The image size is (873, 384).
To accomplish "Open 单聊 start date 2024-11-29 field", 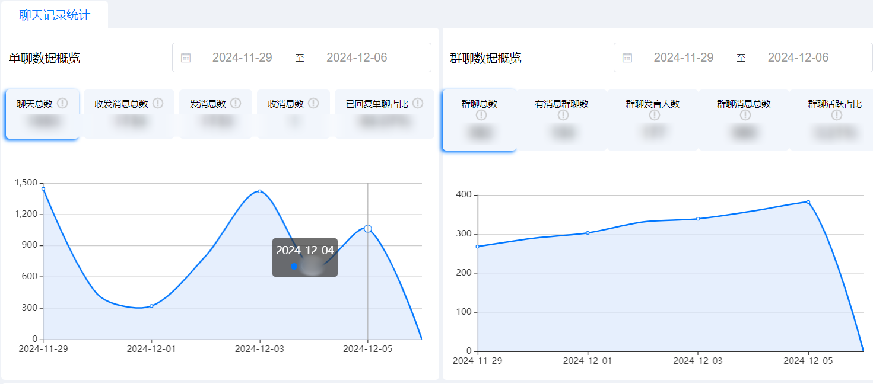I will pyautogui.click(x=242, y=57).
